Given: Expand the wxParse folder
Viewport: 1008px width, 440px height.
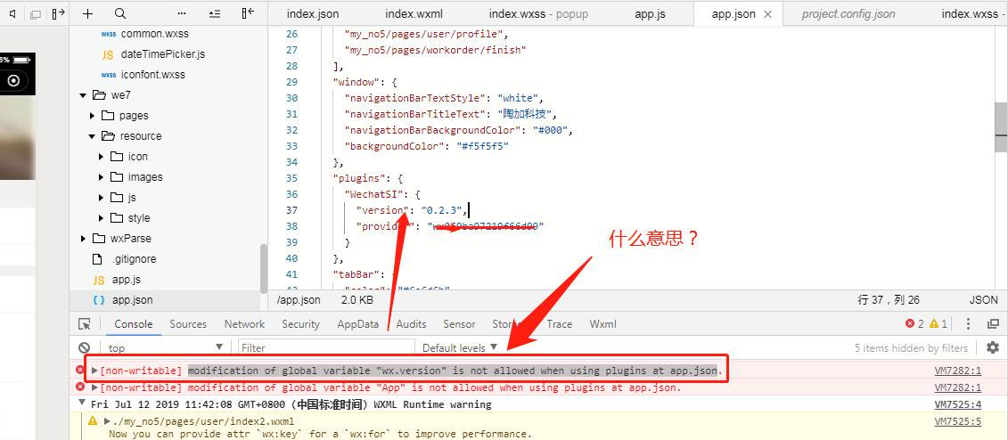Looking at the screenshot, I should [83, 239].
